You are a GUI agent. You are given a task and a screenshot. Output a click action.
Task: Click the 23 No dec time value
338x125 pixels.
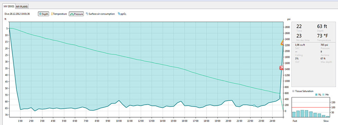[299, 36]
